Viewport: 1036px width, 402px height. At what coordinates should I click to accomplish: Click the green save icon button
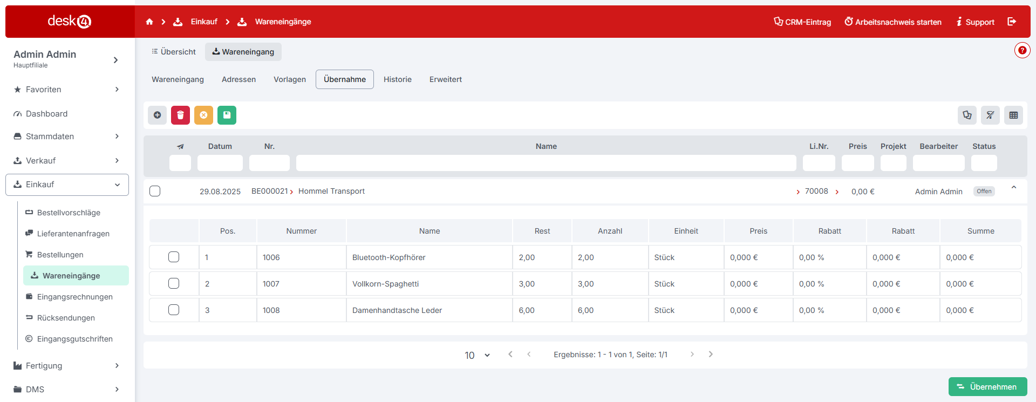coord(227,115)
